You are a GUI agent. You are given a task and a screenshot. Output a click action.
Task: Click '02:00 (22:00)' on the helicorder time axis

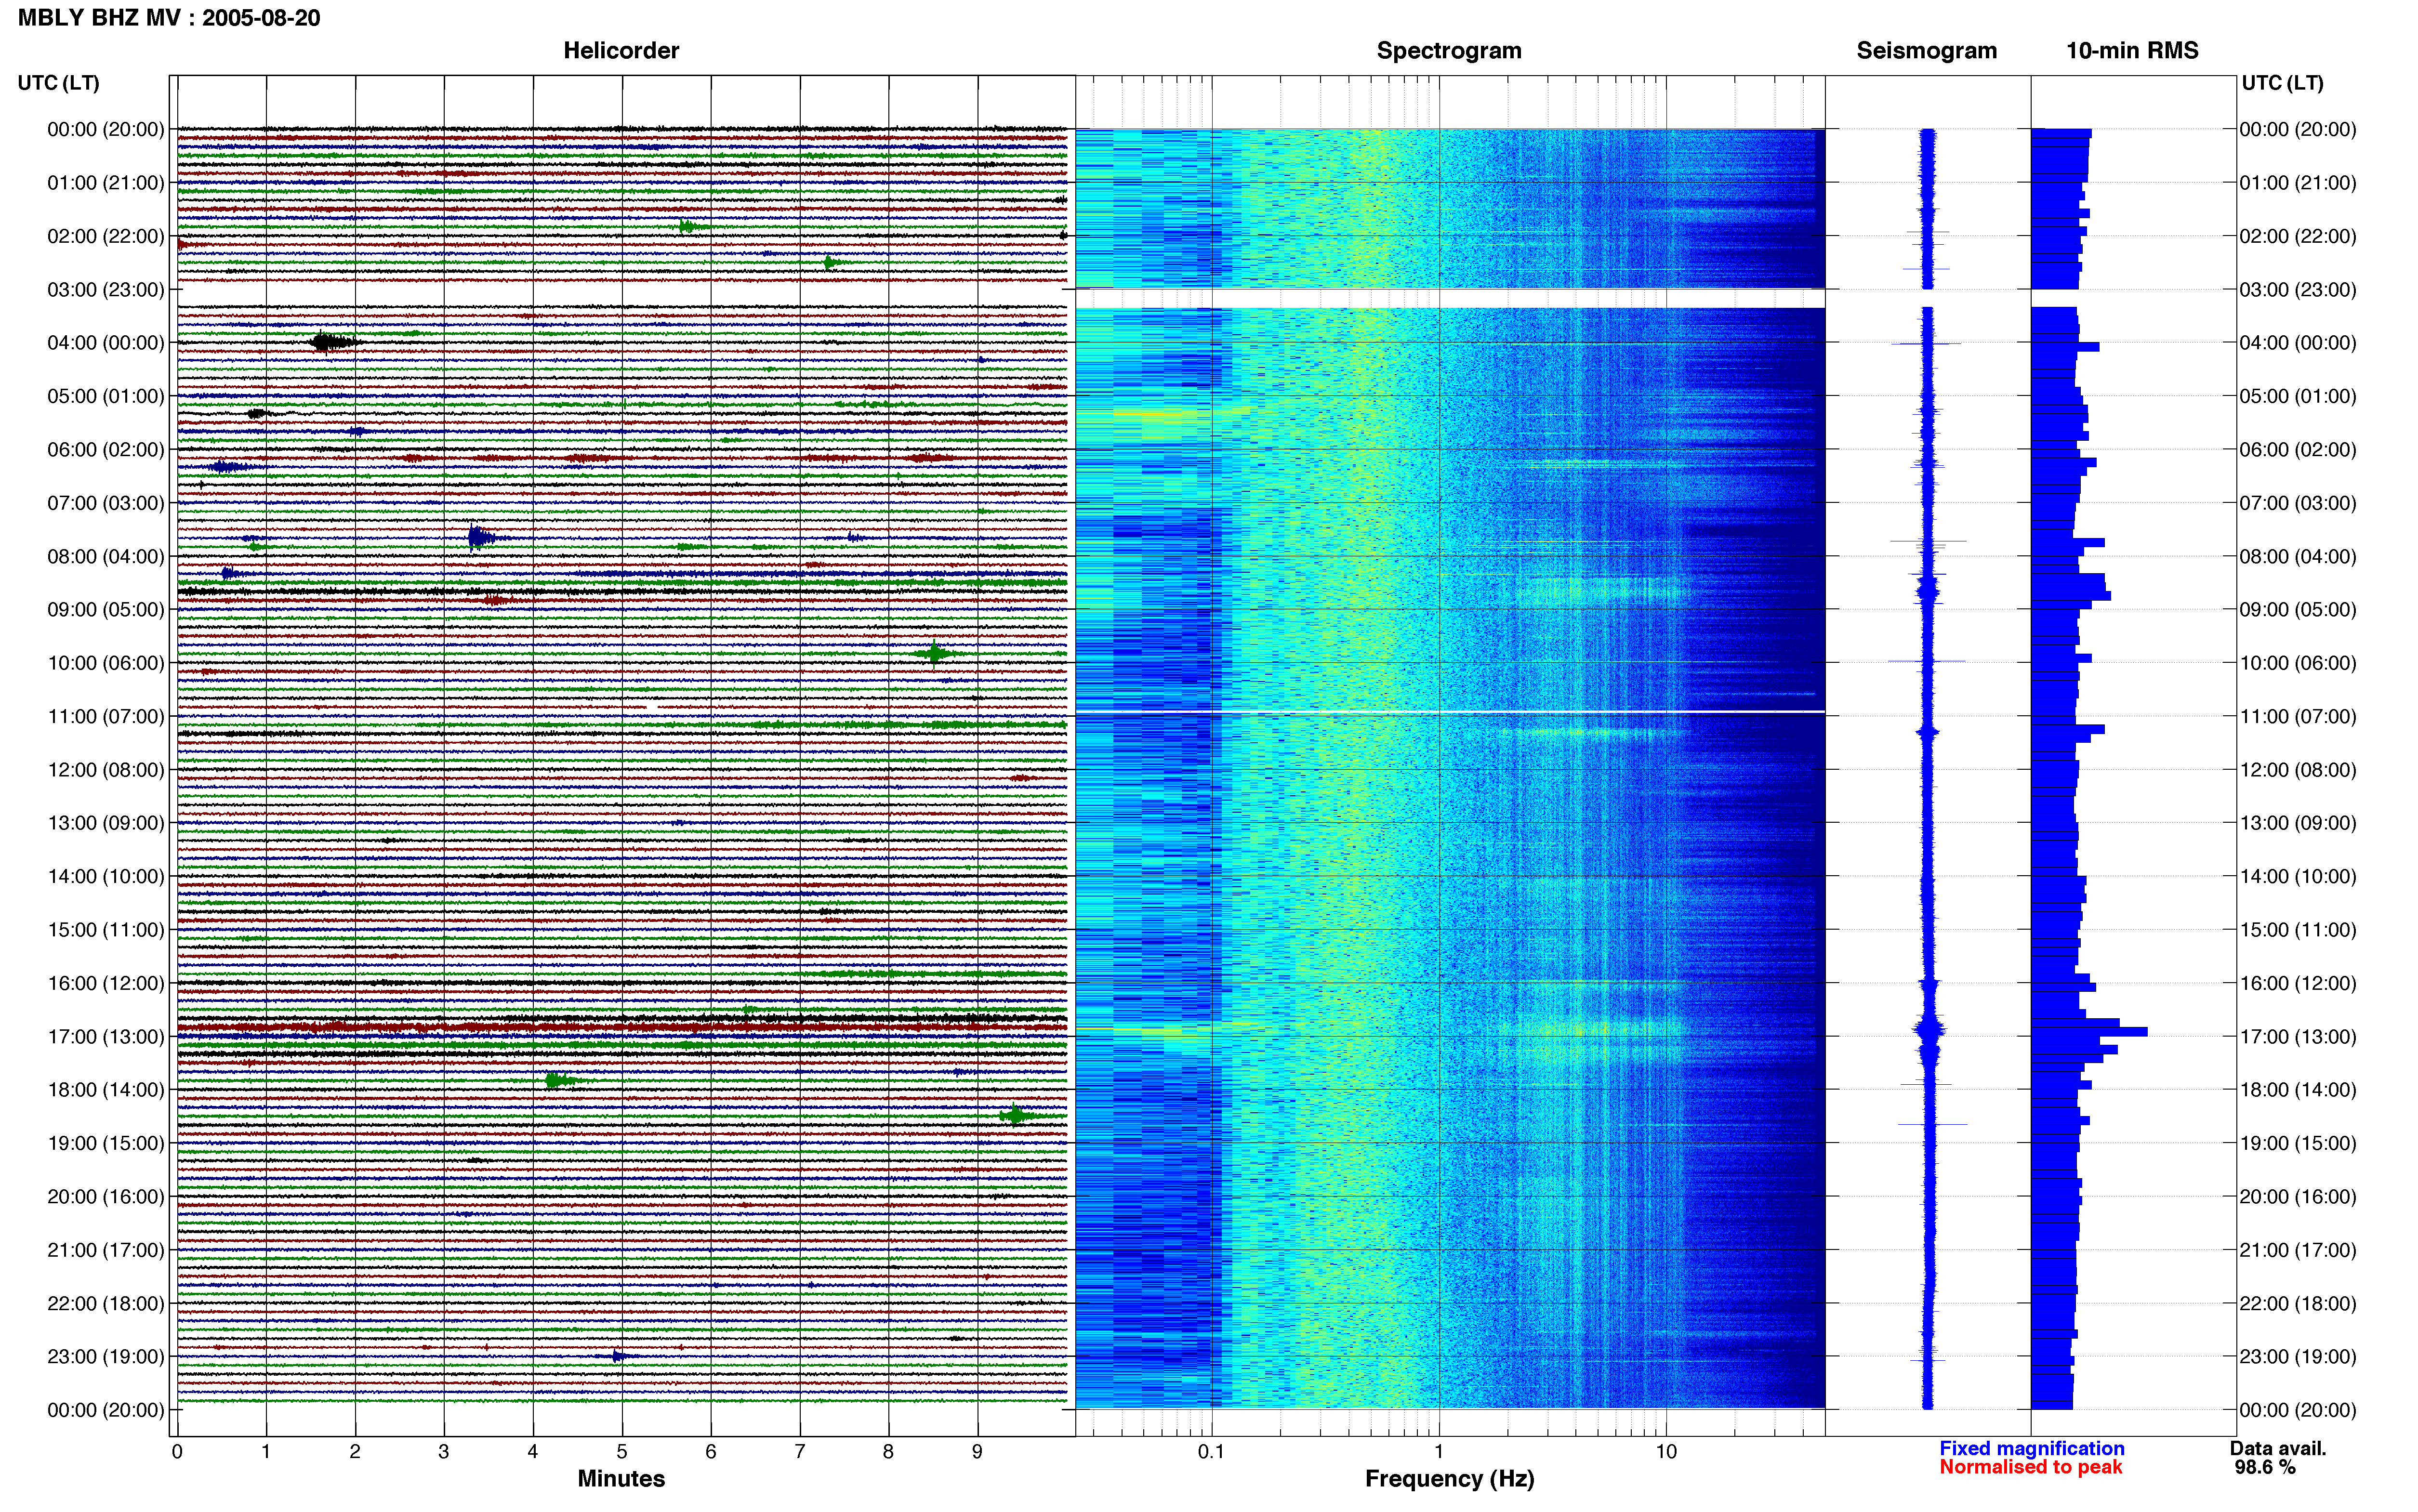click(106, 236)
